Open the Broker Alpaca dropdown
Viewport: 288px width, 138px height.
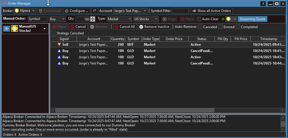[25, 11]
